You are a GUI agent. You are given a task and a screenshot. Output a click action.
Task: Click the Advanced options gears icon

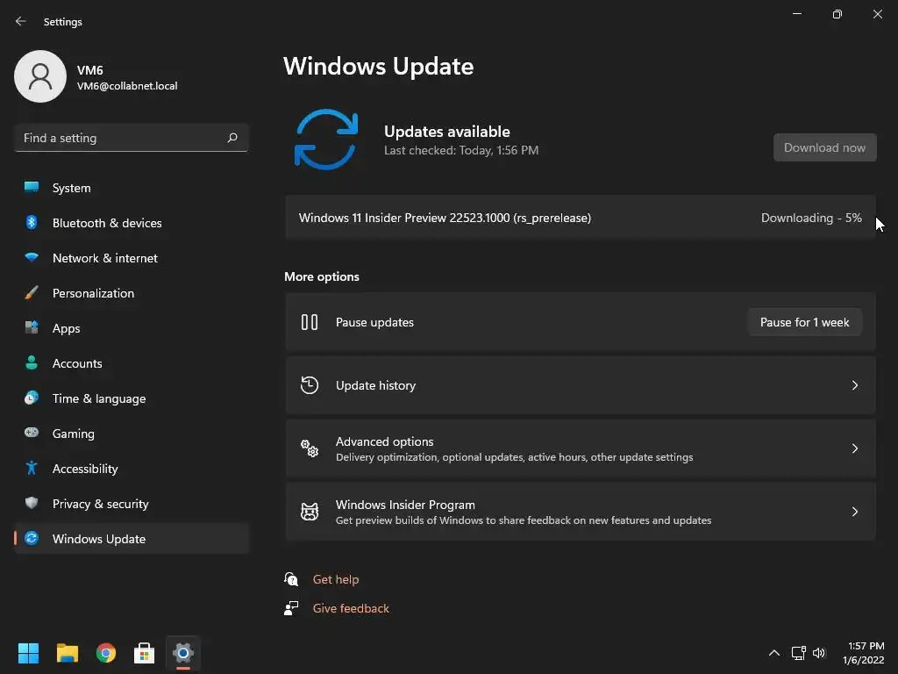tap(310, 448)
